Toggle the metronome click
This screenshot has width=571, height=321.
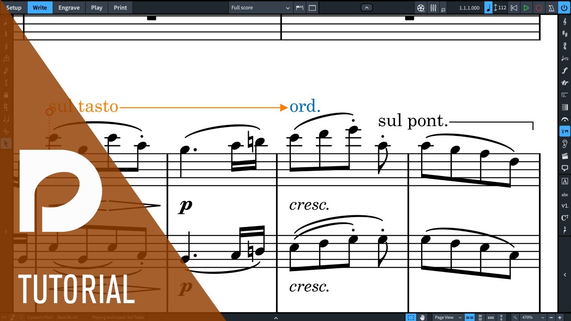click(x=551, y=8)
